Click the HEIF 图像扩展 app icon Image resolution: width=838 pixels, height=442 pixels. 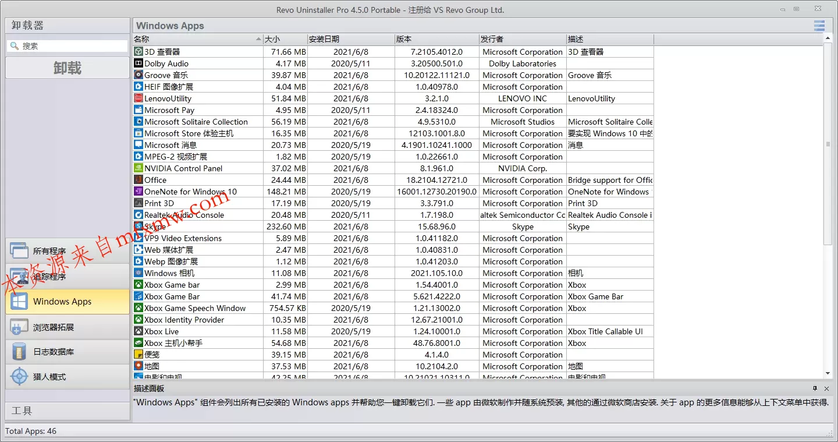[x=139, y=87]
